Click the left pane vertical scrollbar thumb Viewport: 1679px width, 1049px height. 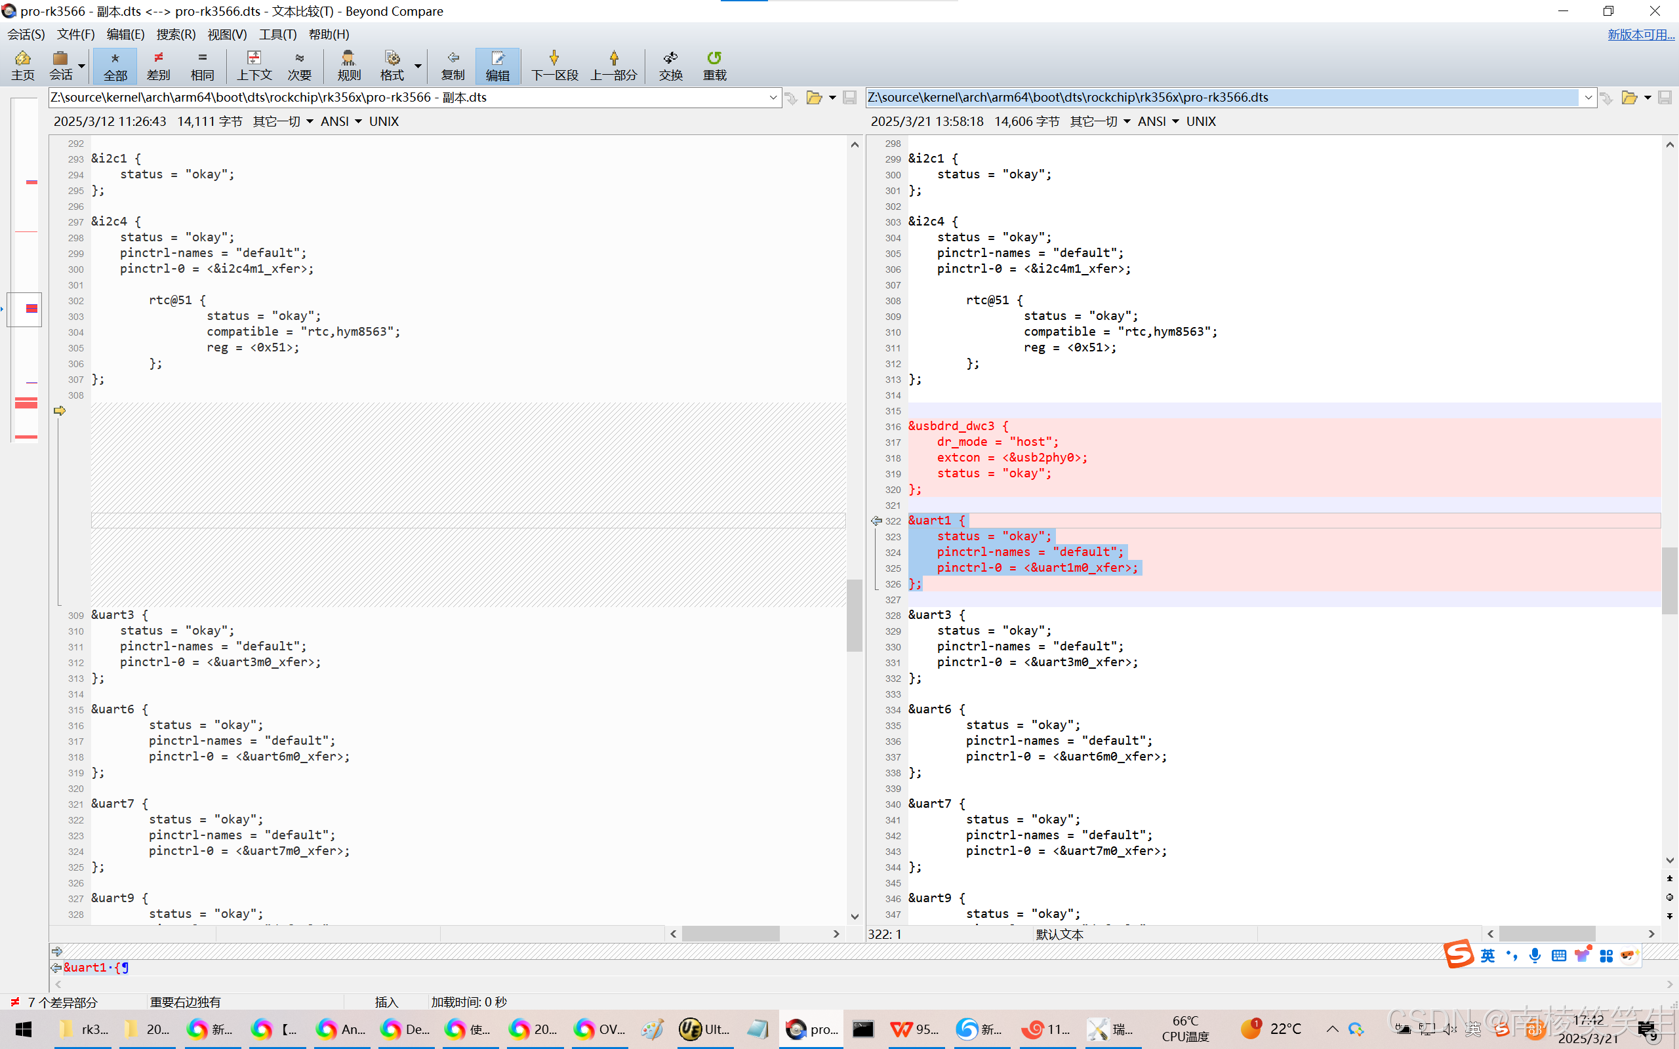click(854, 614)
